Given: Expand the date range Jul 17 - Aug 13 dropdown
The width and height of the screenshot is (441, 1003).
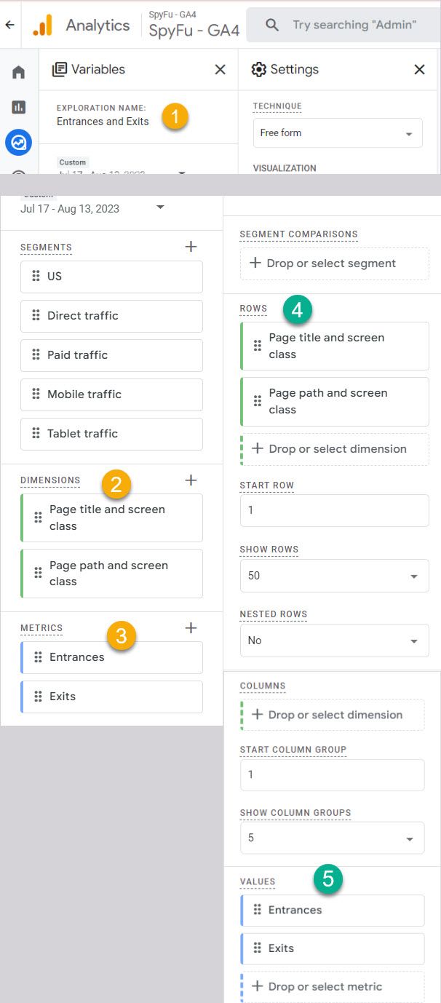Looking at the screenshot, I should point(93,208).
